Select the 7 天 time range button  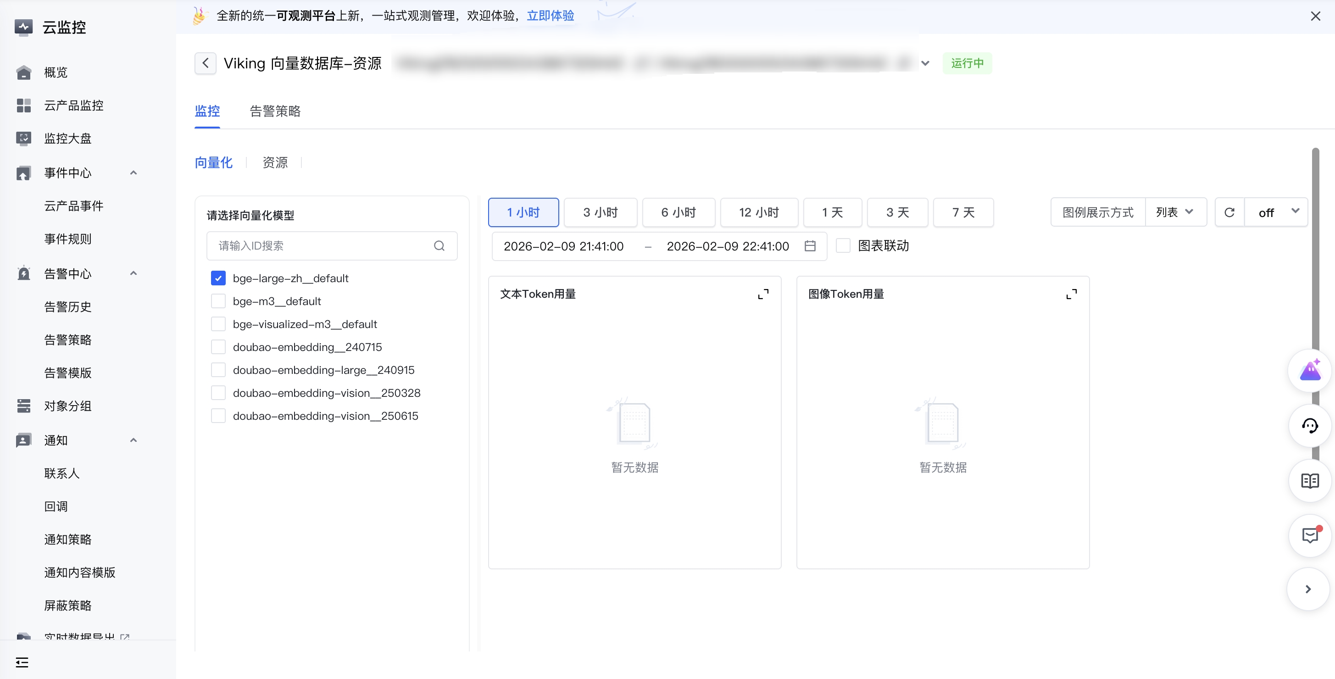[x=963, y=212]
